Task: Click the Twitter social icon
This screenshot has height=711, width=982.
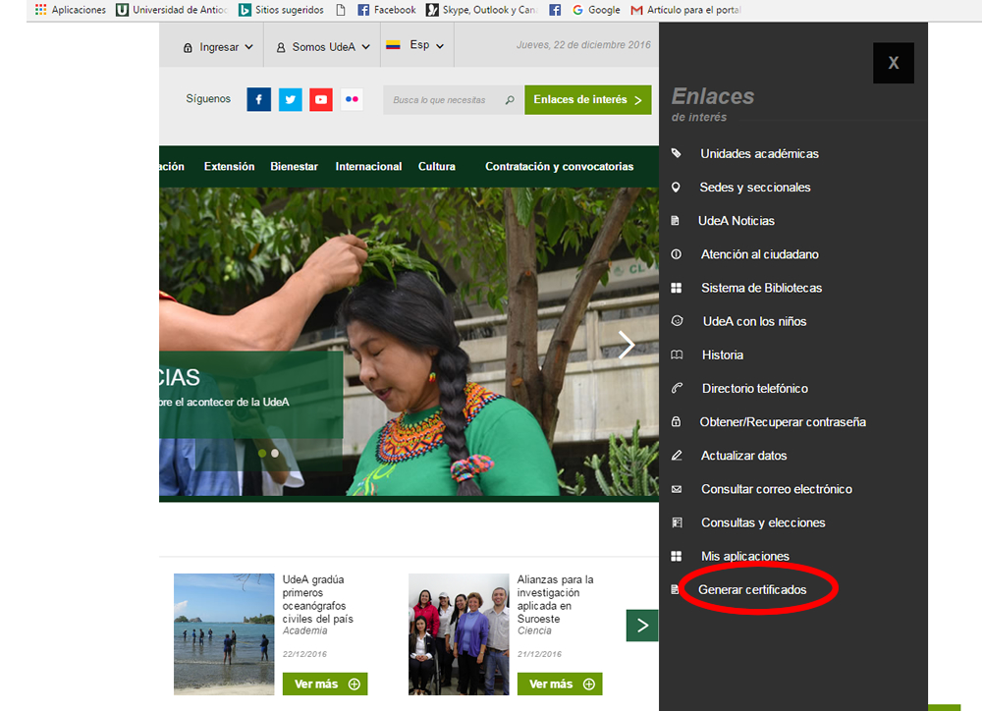Action: coord(290,100)
